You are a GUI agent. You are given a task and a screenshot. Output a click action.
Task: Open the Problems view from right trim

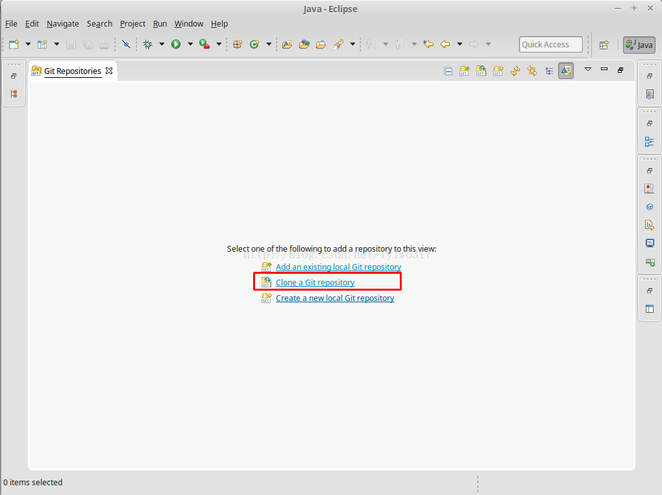pyautogui.click(x=650, y=189)
